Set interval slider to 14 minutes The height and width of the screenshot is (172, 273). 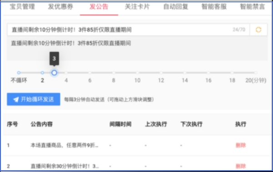click(x=185, y=73)
